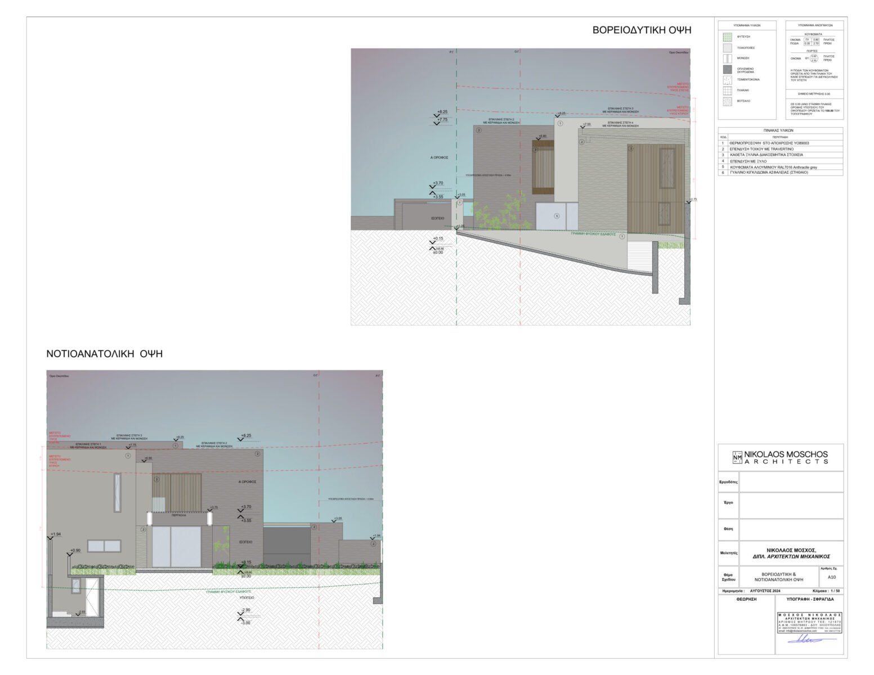874x675 pixels.
Task: Click the Α ΟΡΟΦΟΣ label in the southeast elevation
Action: (x=247, y=482)
